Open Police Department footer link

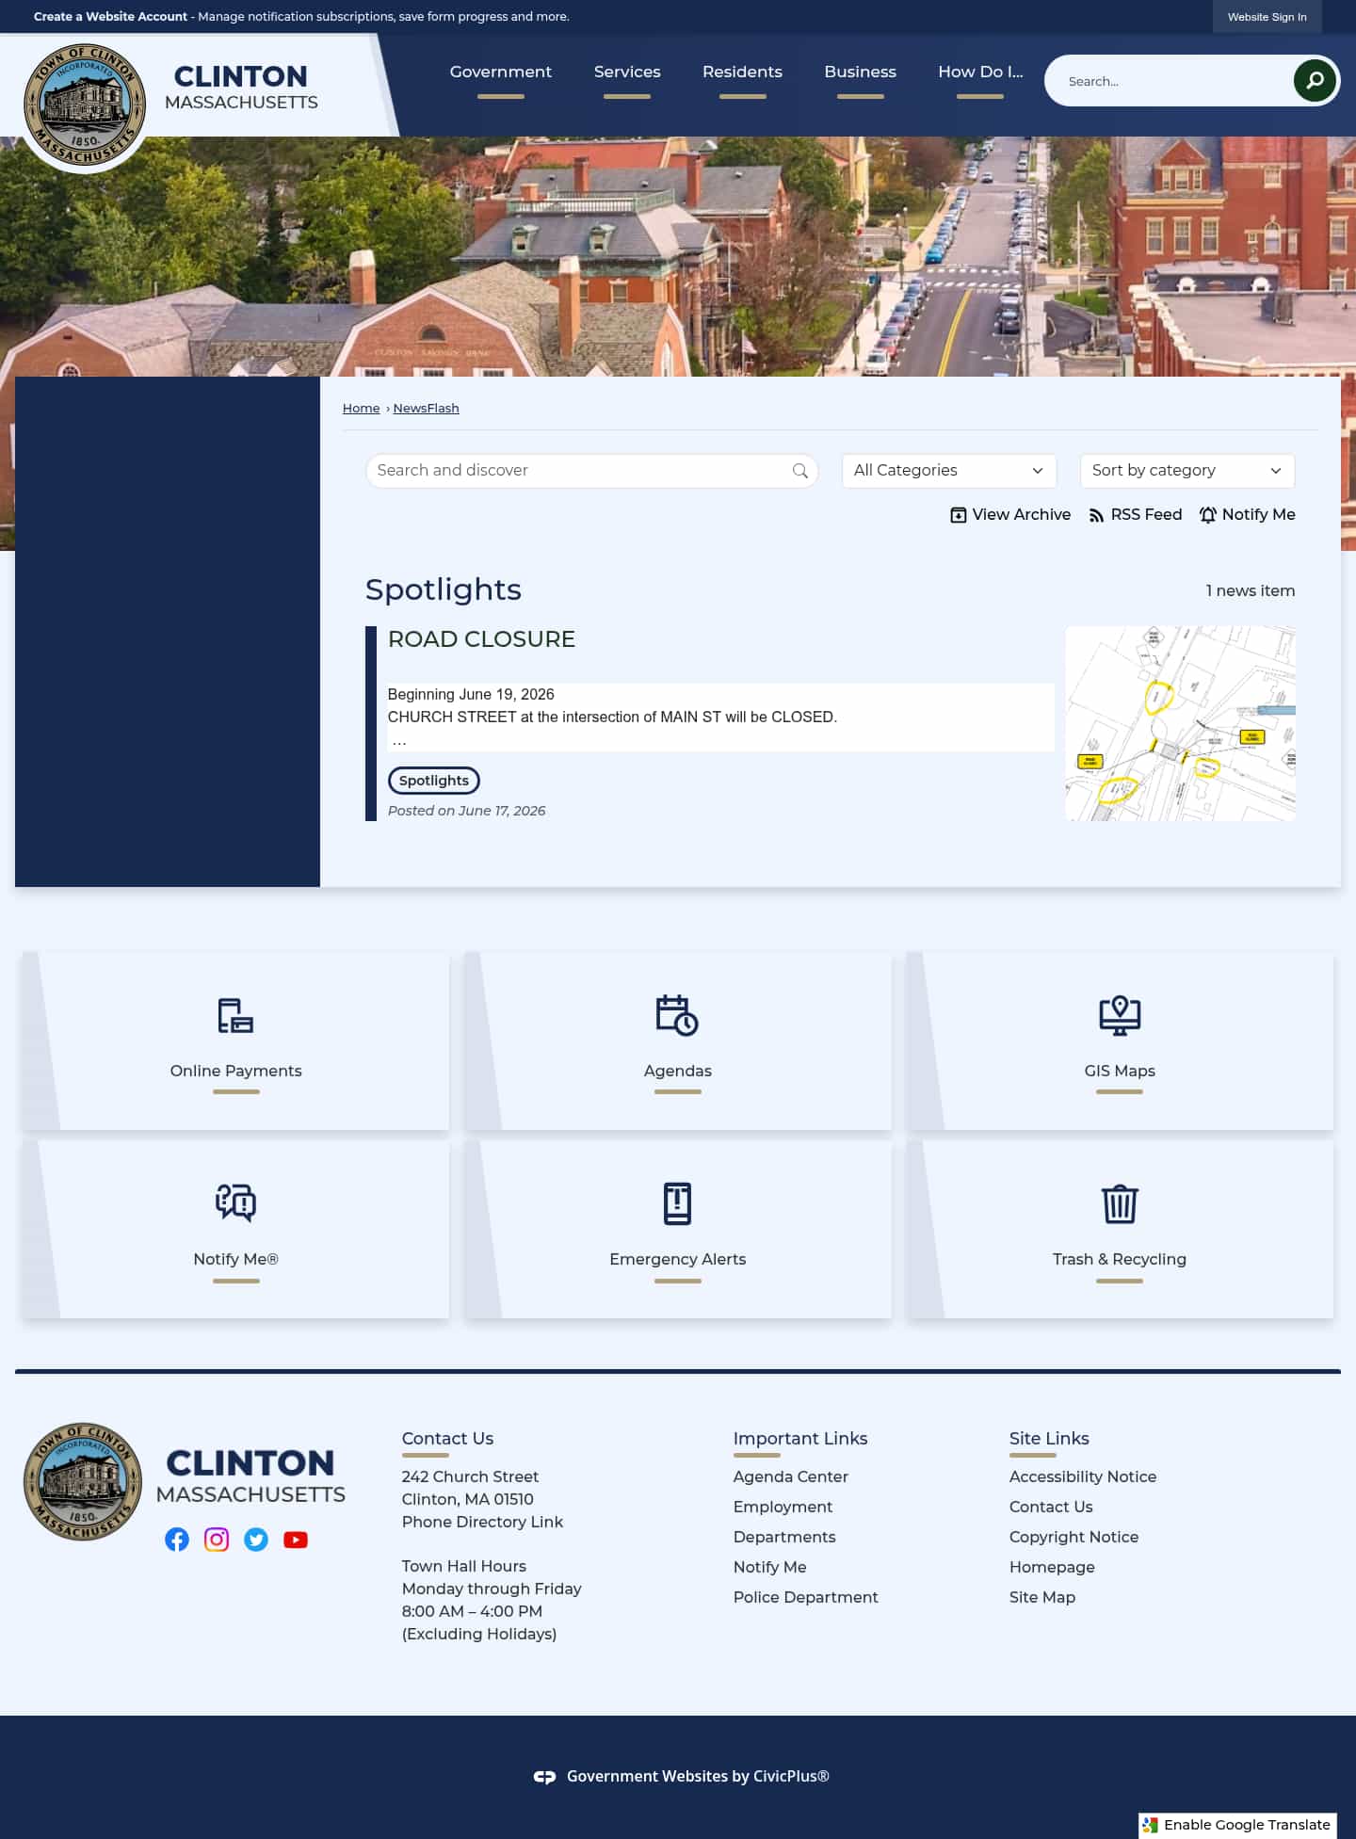(x=805, y=1597)
